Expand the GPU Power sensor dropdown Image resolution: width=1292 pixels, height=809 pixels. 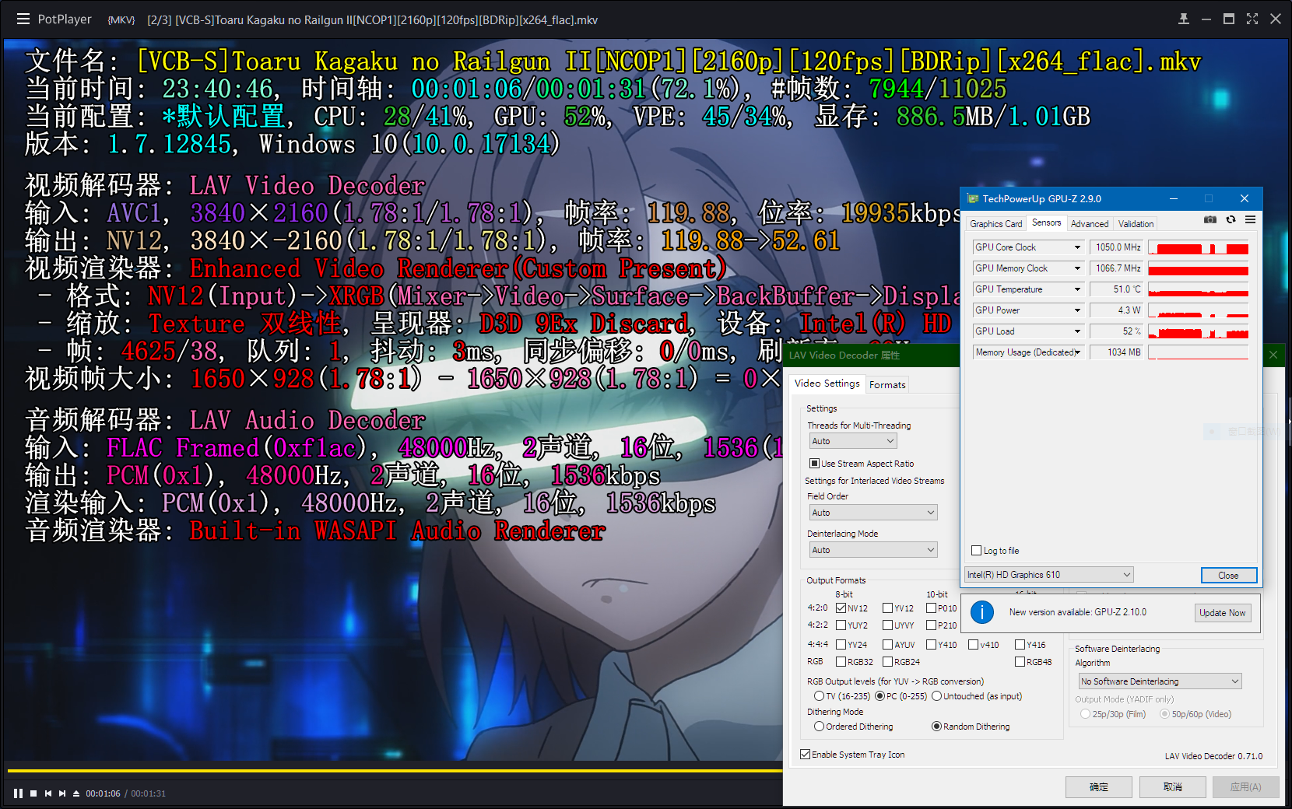pyautogui.click(x=1077, y=310)
